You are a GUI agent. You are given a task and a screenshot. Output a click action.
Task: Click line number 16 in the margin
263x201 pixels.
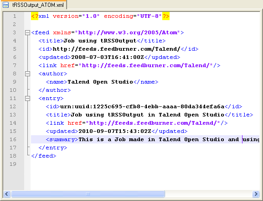pyautogui.click(x=13, y=139)
